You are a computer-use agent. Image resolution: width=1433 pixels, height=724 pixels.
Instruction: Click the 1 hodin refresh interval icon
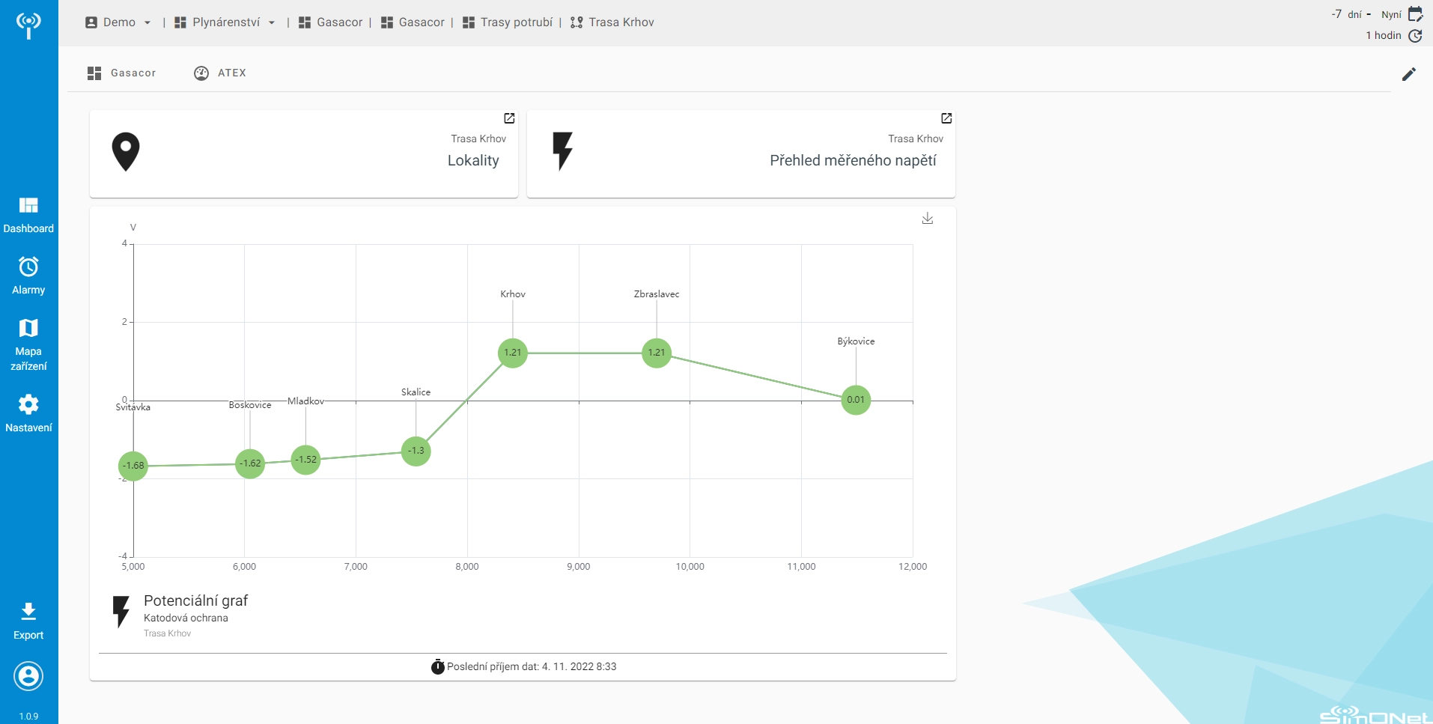[1415, 35]
